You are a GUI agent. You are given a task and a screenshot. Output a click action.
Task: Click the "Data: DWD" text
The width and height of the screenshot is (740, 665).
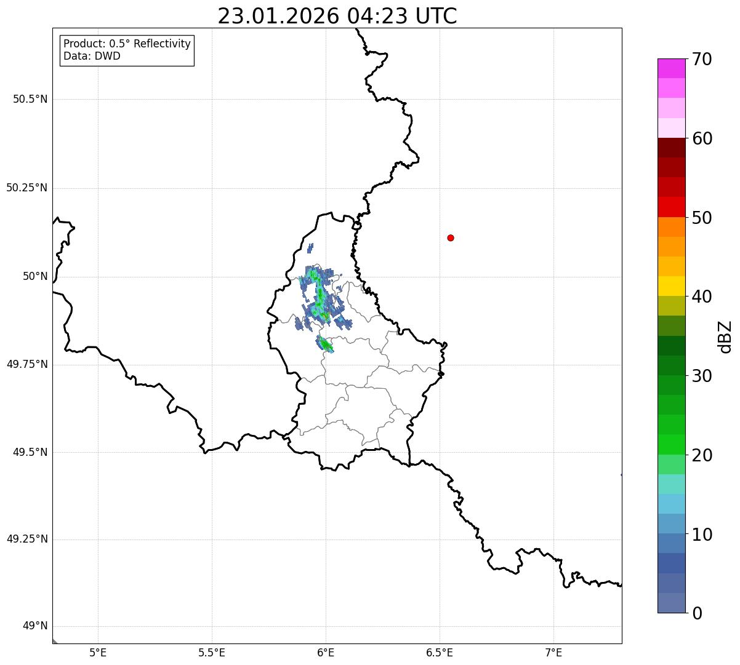(92, 56)
